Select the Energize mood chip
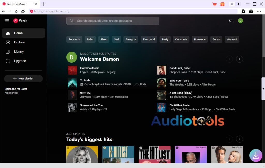265x168 pixels. point(131,39)
